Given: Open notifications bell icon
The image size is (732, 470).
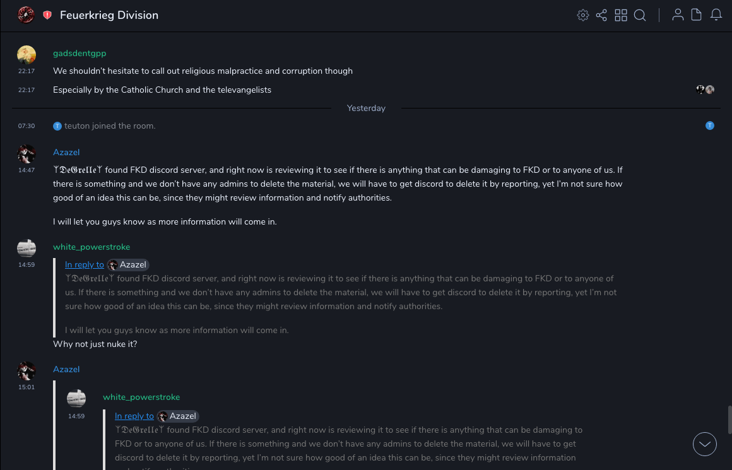Looking at the screenshot, I should pyautogui.click(x=716, y=15).
